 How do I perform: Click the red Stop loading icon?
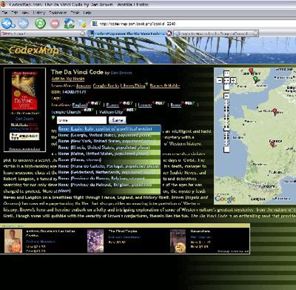pos(55,24)
